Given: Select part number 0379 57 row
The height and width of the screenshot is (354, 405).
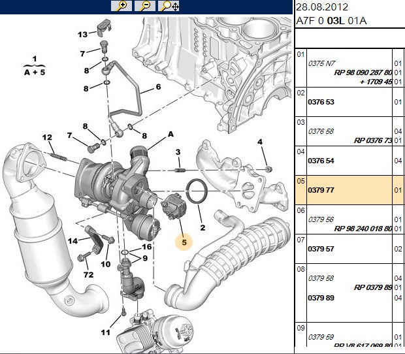Looking at the screenshot, I should (x=349, y=249).
